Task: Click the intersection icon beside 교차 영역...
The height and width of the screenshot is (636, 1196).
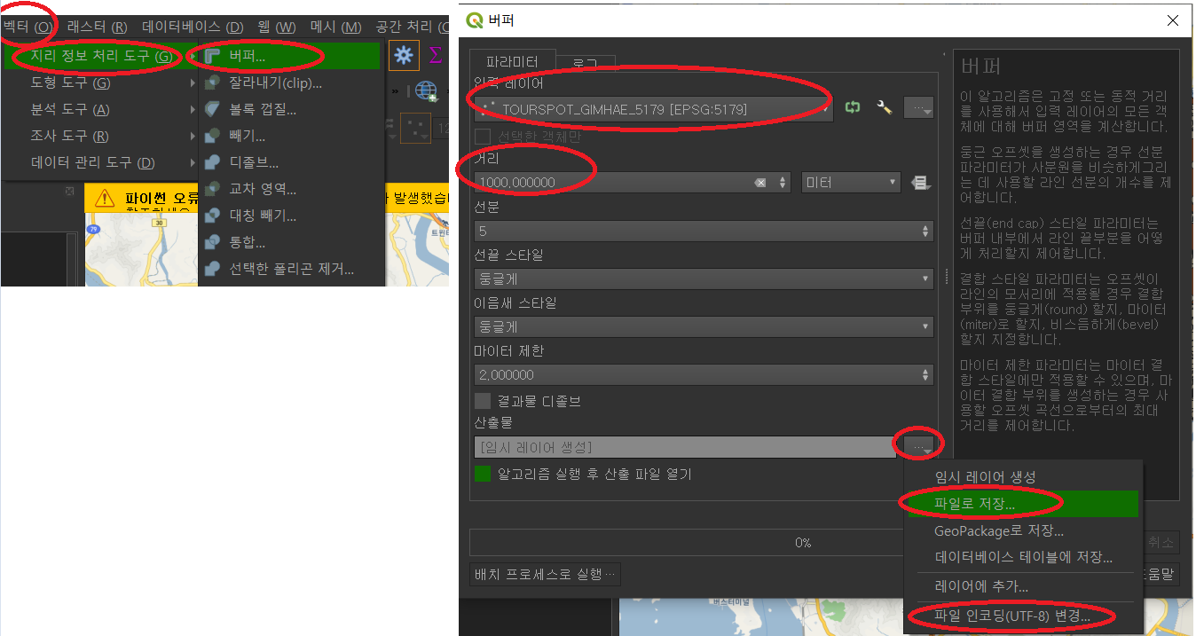Action: (x=212, y=190)
